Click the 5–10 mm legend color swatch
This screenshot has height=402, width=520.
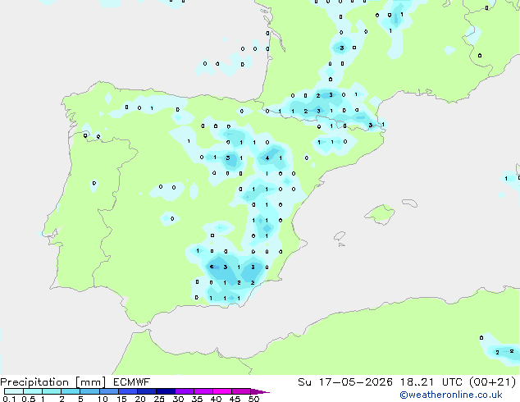(x=89, y=391)
